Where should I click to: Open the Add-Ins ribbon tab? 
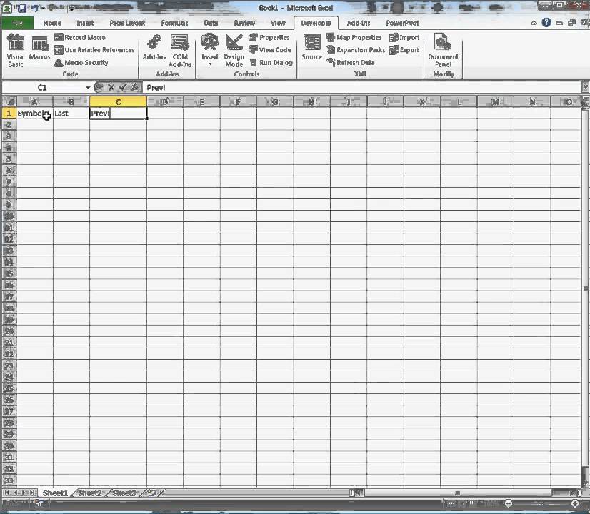point(359,23)
